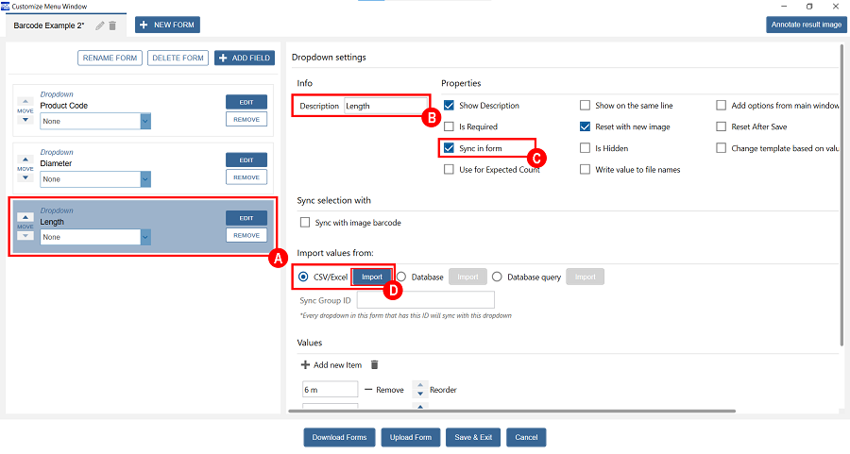This screenshot has height=454, width=850.
Task: Click the trash icon beside Barcode Example 2
Action: pyautogui.click(x=112, y=25)
